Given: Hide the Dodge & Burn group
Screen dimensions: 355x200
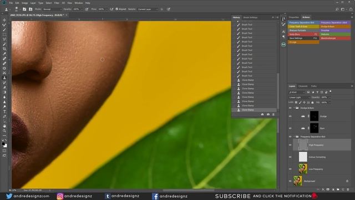Looking at the screenshot, I should coord(290,108).
